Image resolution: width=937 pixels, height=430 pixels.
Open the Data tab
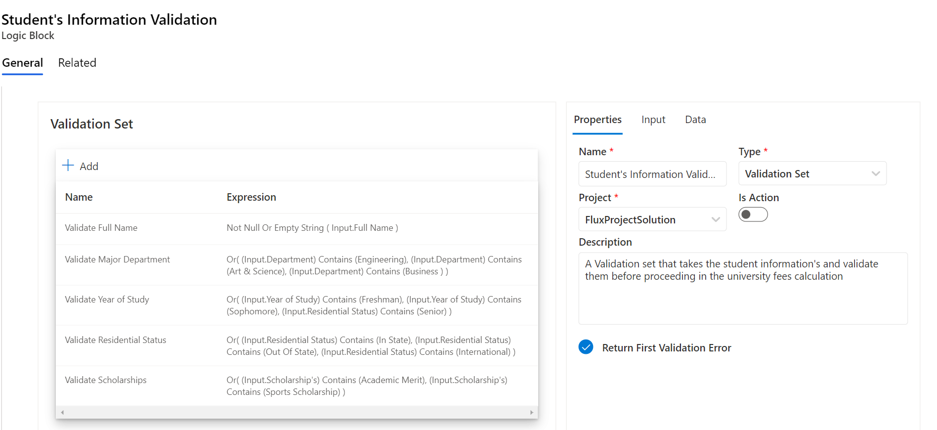tap(695, 120)
